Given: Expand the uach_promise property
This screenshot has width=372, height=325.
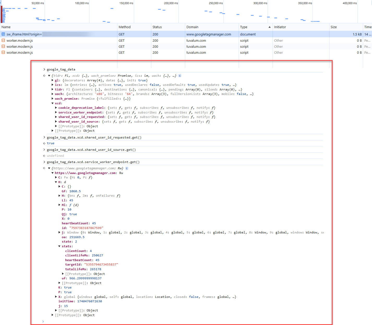Looking at the screenshot, I should tap(52, 99).
